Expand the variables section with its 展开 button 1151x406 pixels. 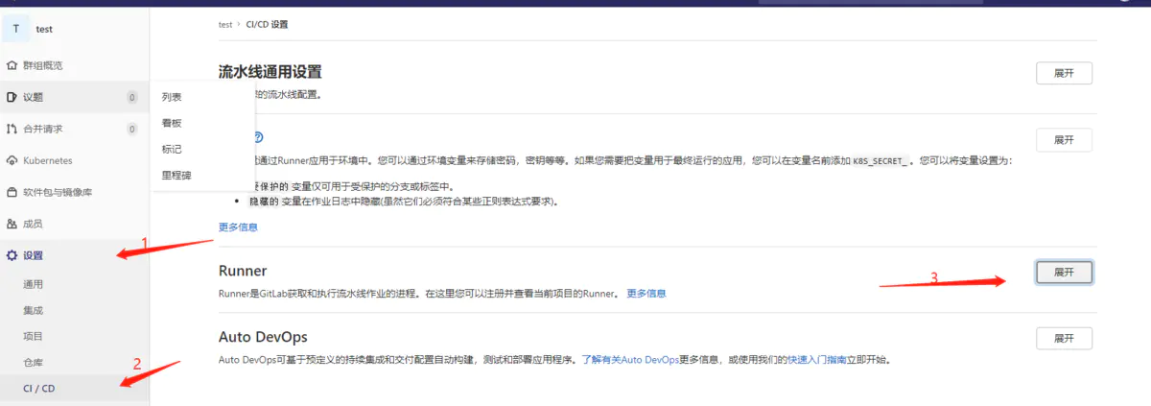(x=1064, y=140)
